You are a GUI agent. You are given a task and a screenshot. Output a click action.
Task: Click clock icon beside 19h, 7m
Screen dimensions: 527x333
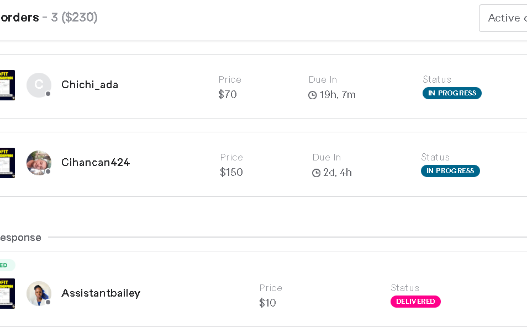click(x=313, y=95)
